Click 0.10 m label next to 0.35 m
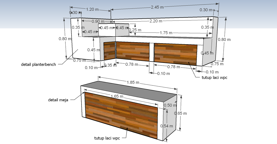The height and width of the screenshot is (144, 277). [91, 68]
